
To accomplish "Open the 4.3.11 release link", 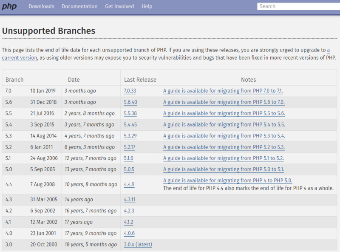I will tap(130, 200).
